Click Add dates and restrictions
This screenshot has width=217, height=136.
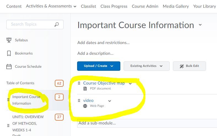[x=103, y=43]
